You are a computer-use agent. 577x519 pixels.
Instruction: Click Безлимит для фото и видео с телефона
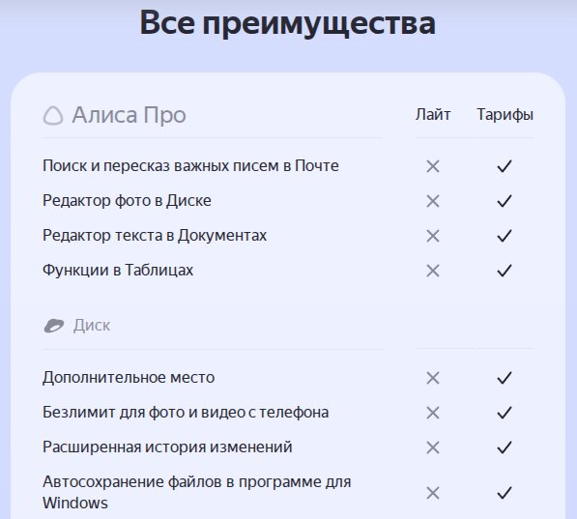(186, 413)
